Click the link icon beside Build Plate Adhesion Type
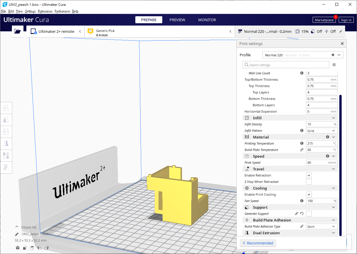Screen dimensions: 357x254 302,226
